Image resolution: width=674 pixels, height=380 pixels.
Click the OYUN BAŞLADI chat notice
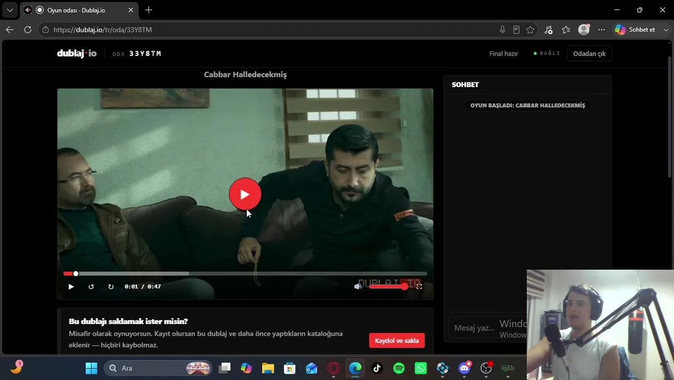tap(528, 106)
